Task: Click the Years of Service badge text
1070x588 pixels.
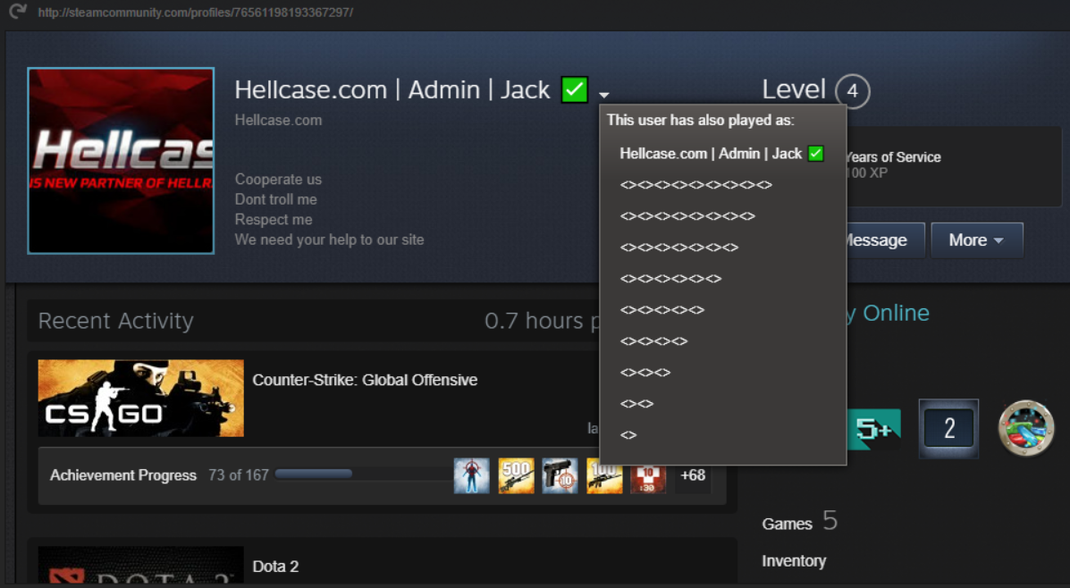Action: coord(893,157)
